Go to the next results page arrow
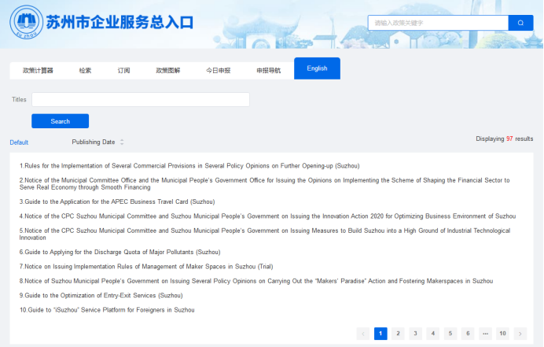The width and height of the screenshot is (544, 347). 520,334
